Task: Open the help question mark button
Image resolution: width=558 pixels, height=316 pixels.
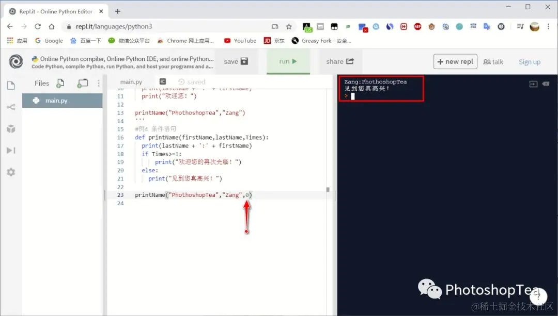Action: [x=538, y=296]
